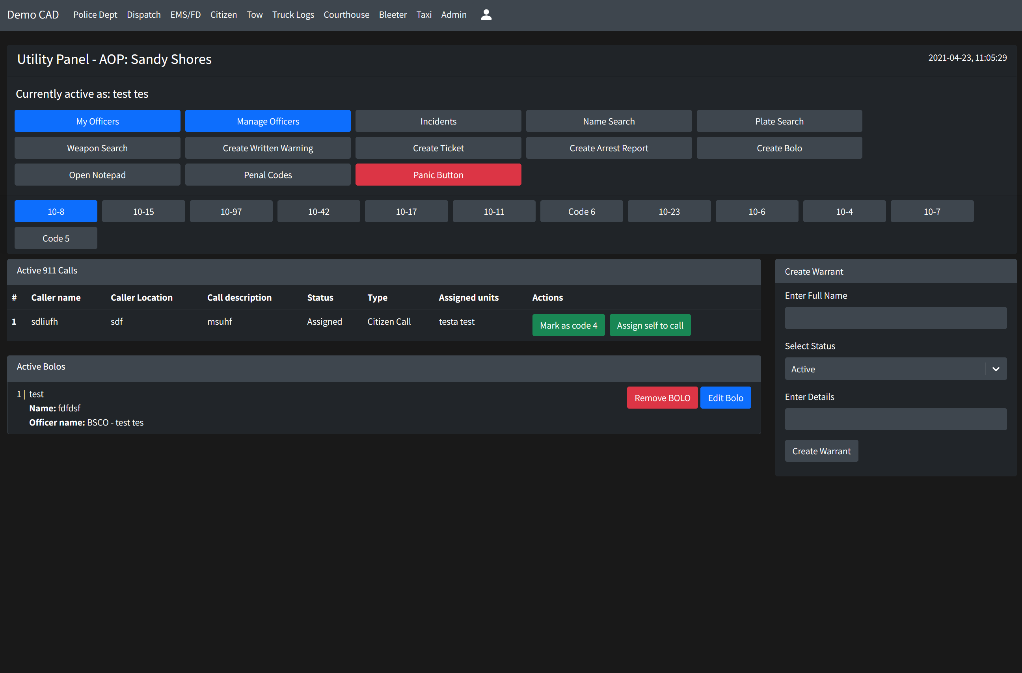The width and height of the screenshot is (1022, 673).
Task: Click the Panic Button icon
Action: [x=438, y=174]
